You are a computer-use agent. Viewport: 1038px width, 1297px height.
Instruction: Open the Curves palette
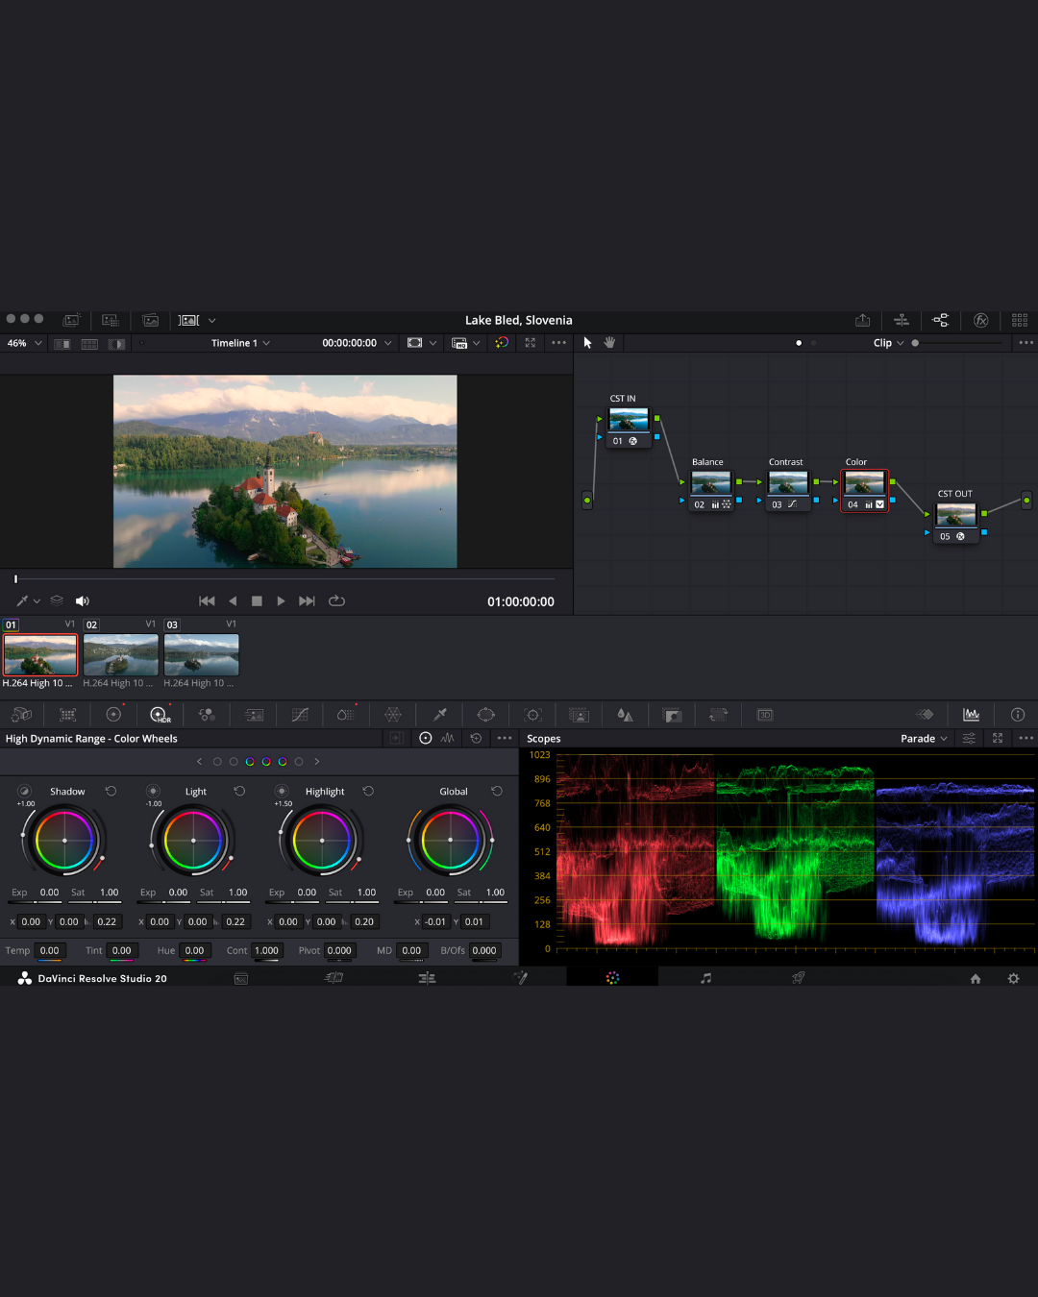point(300,714)
